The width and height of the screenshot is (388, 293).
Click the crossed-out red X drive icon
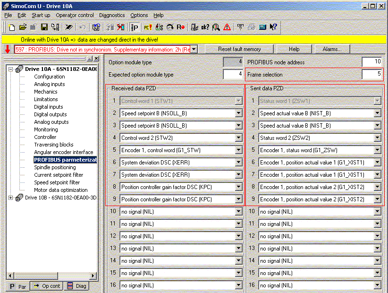click(x=120, y=27)
